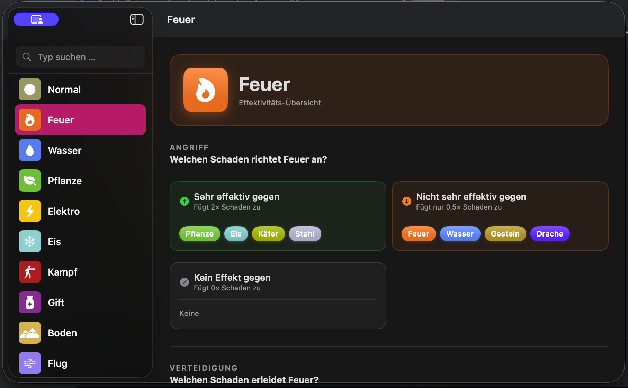Image resolution: width=628 pixels, height=388 pixels.
Task: Click 'Keine' in the no-effect card
Action: click(189, 313)
